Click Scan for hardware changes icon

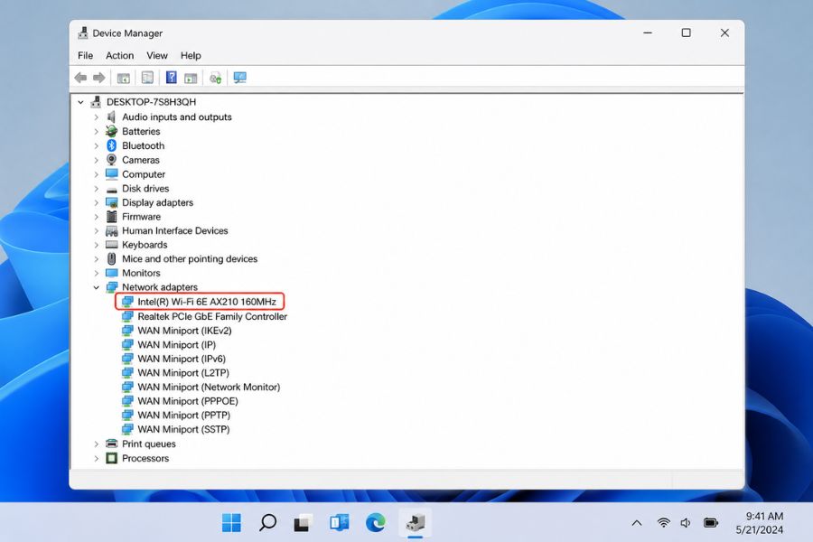(239, 78)
